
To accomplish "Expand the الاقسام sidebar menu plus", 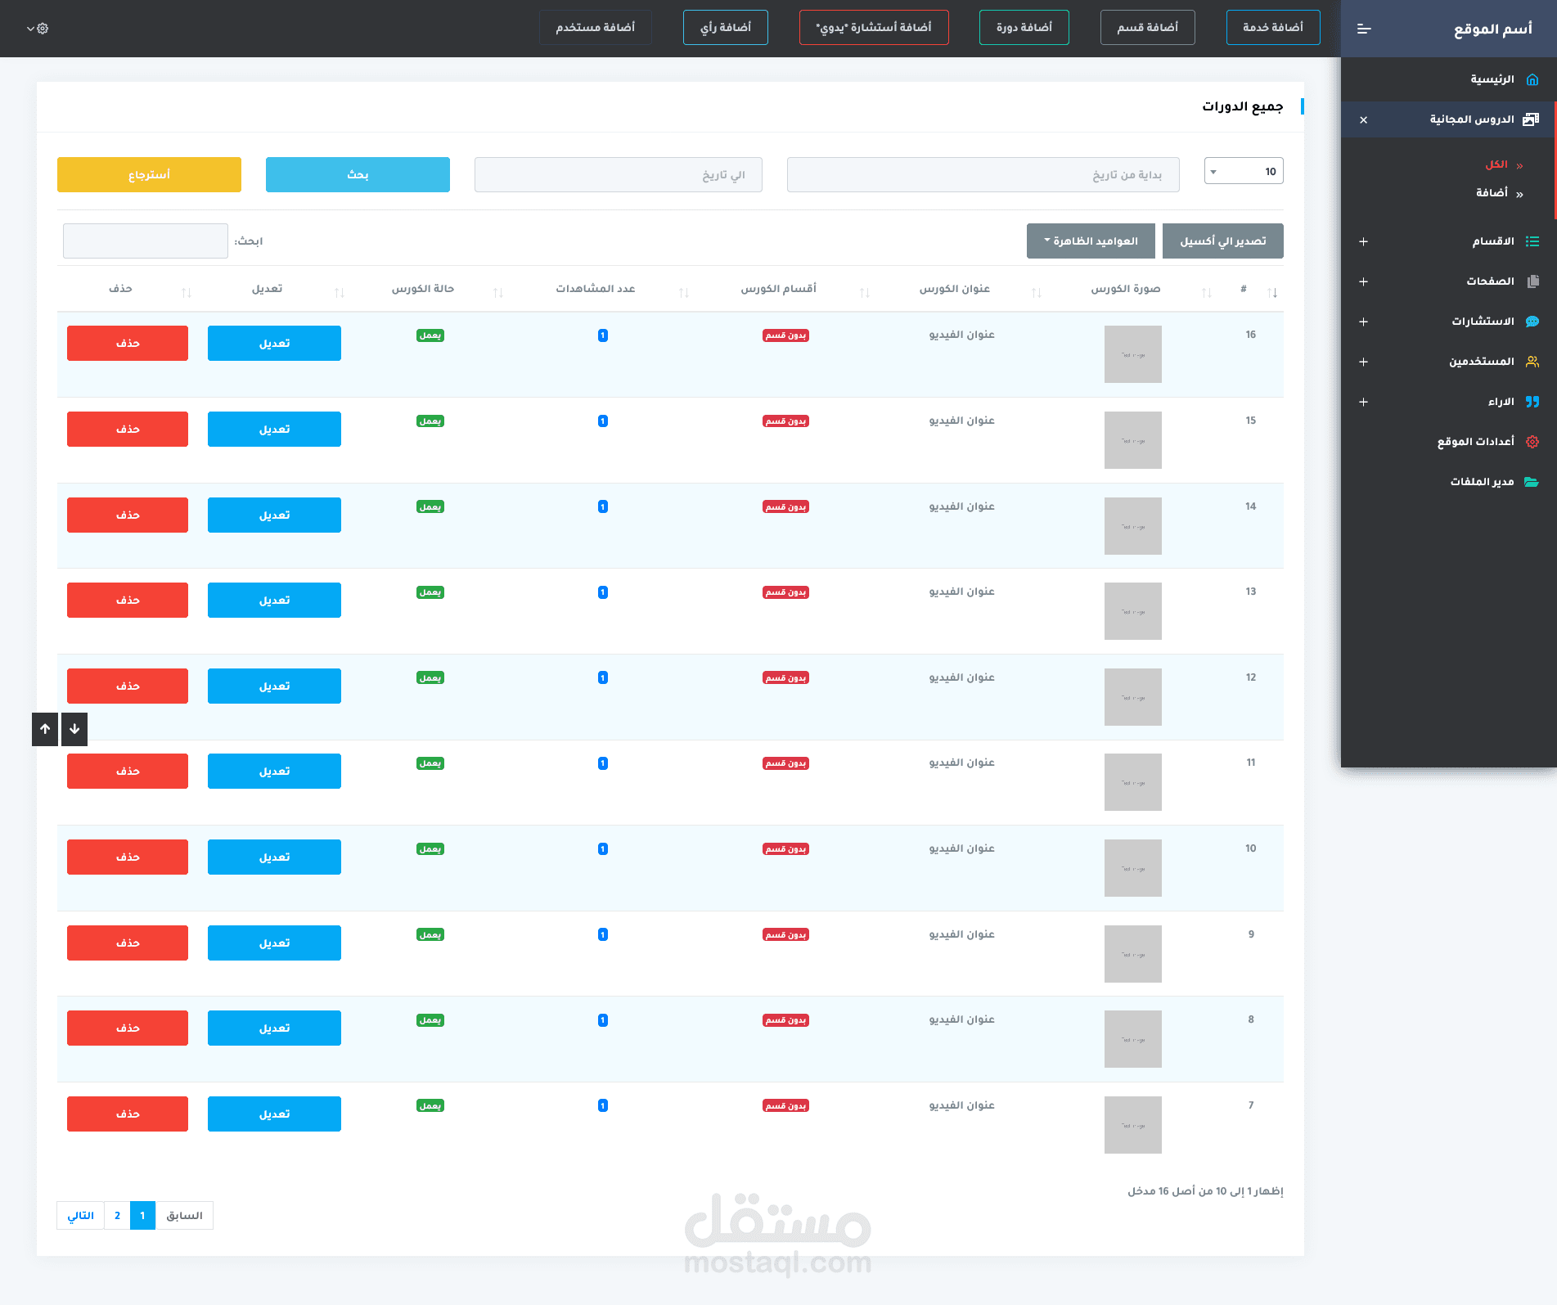I will [x=1363, y=241].
